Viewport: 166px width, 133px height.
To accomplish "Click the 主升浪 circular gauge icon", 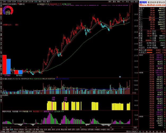I will [8, 11].
